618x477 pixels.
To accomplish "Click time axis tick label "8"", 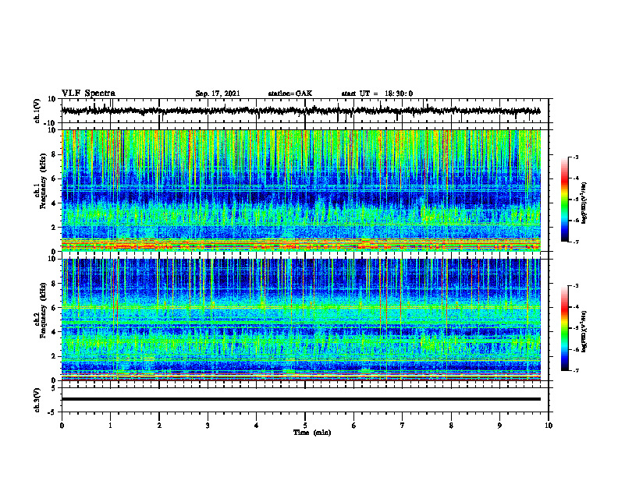I will click(x=451, y=426).
